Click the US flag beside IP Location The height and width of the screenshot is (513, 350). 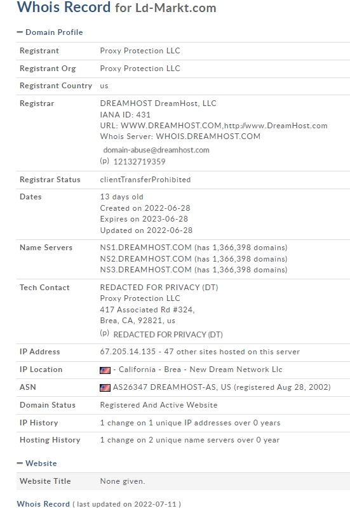(105, 370)
